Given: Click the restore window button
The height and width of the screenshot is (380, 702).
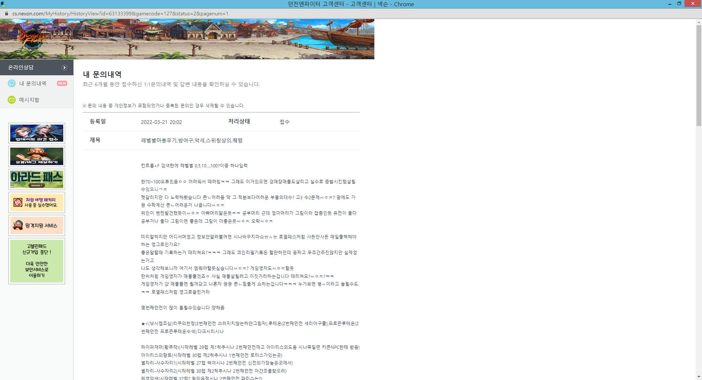Looking at the screenshot, I should [679, 4].
